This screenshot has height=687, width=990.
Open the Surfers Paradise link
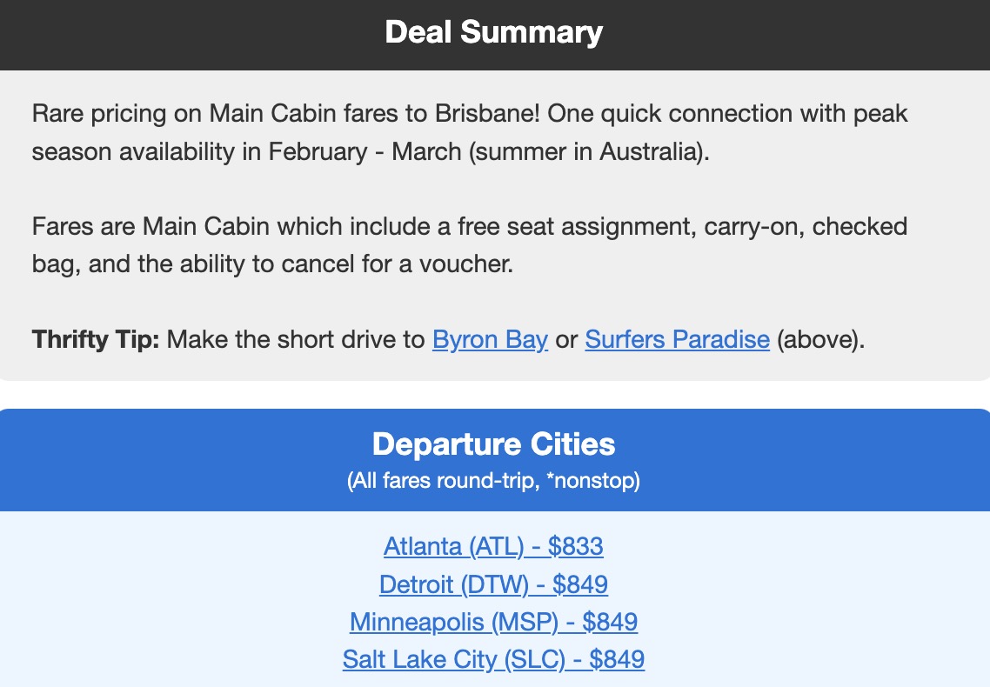(678, 339)
